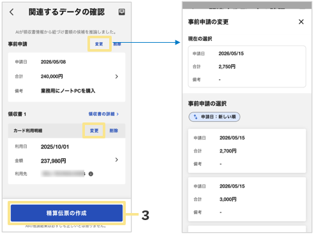
Task: Click 削除 in カード利用明細 header
Action: pyautogui.click(x=114, y=131)
